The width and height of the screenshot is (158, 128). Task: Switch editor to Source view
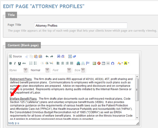coord(15,56)
